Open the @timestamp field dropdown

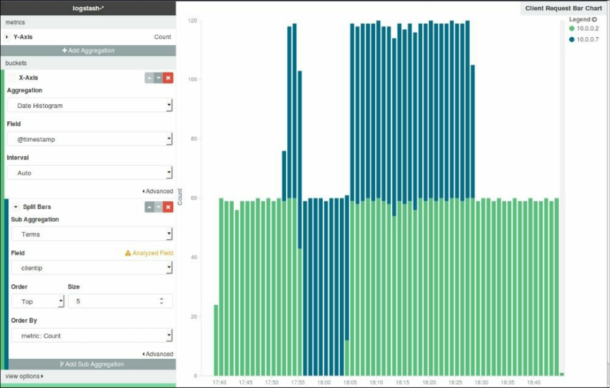click(90, 139)
